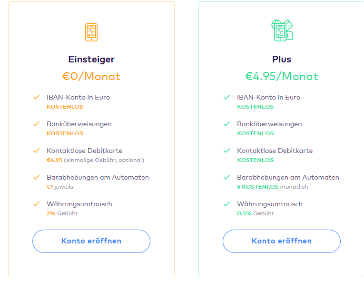This screenshot has width=364, height=282.
Task: Click the '2% Gebühr' currency exchange fee text
Action: (62, 213)
